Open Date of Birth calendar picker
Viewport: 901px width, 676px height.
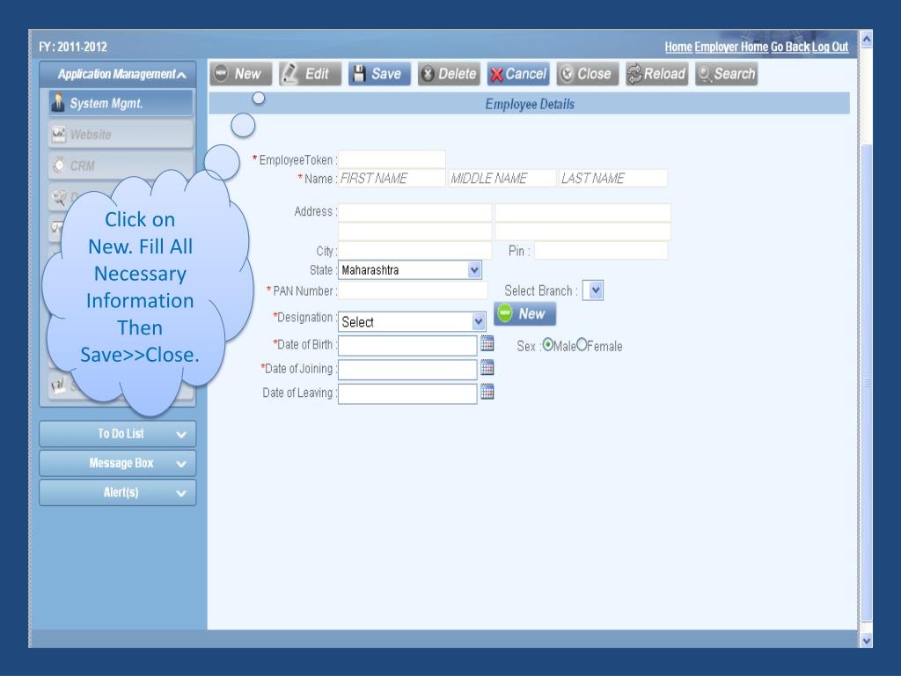click(487, 344)
